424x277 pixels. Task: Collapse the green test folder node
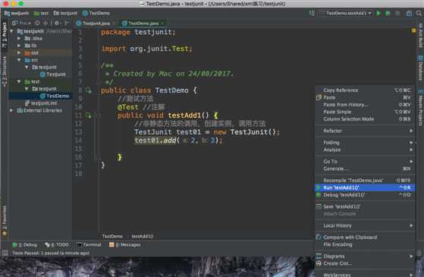(x=19, y=81)
